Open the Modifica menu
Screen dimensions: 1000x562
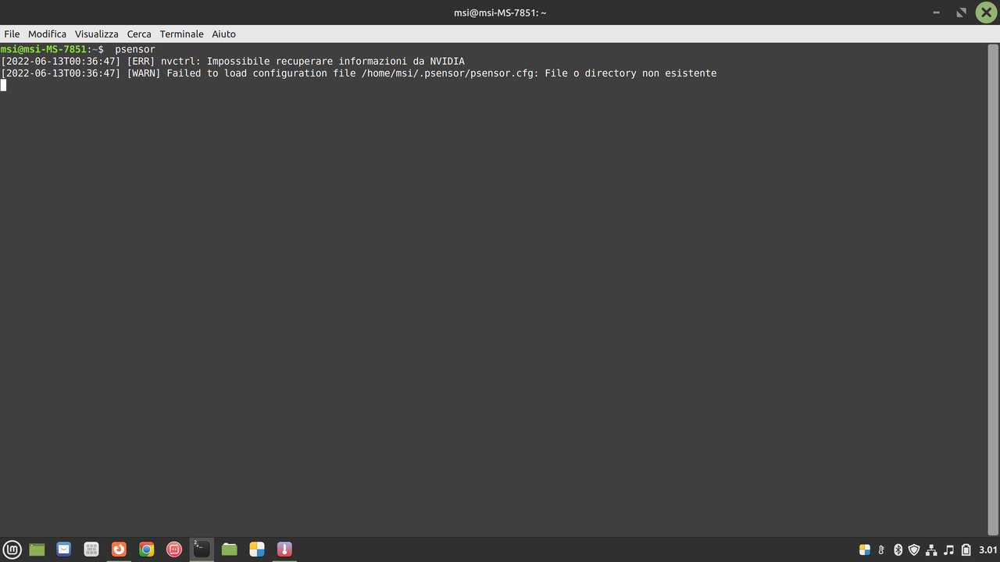click(48, 34)
